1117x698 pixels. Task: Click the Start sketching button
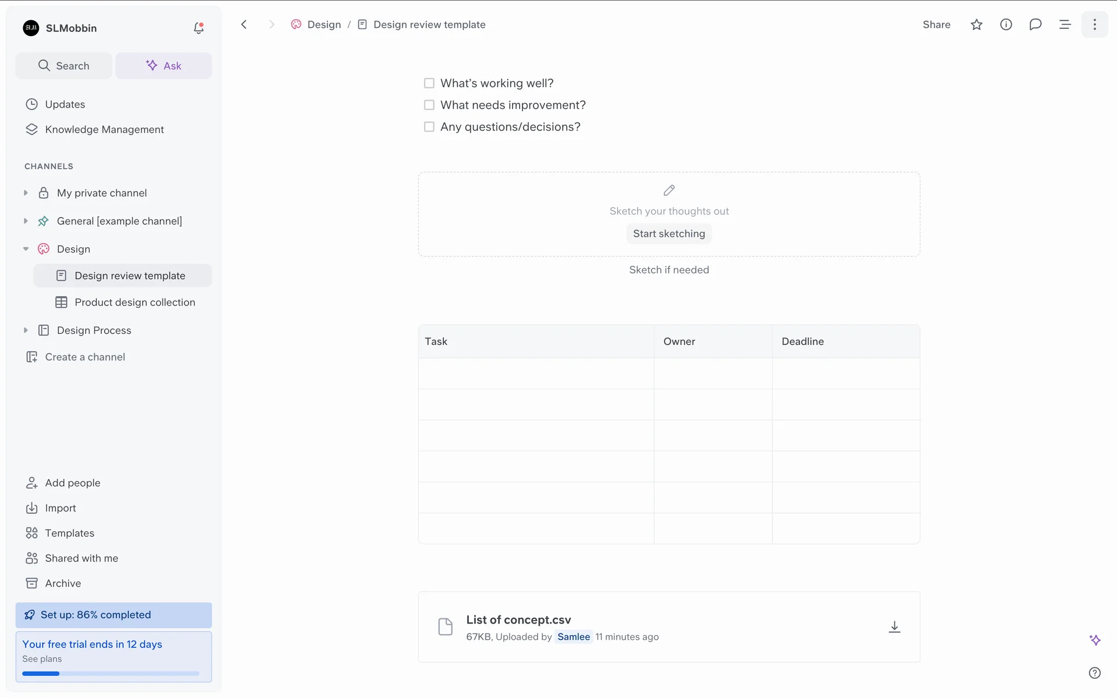(x=668, y=234)
